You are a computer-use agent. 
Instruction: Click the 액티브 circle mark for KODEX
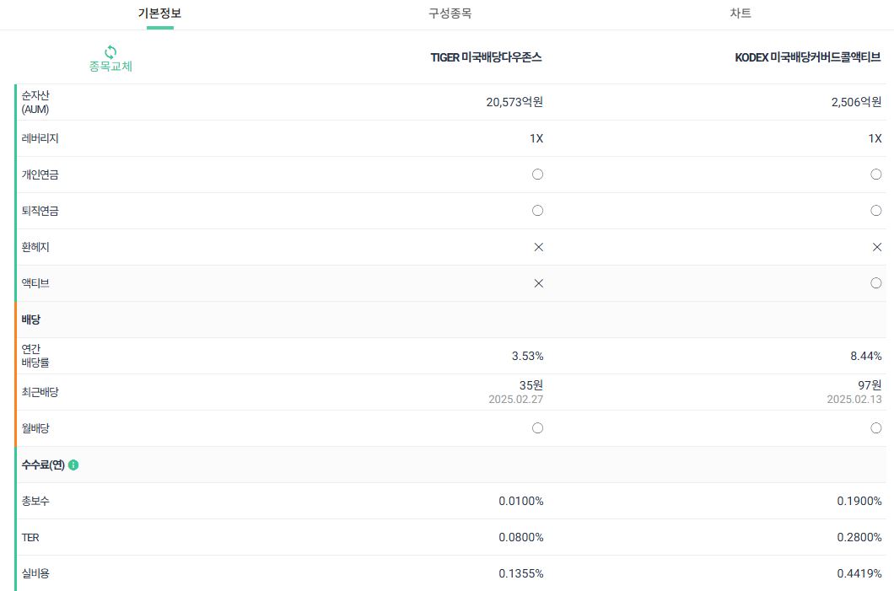click(x=876, y=283)
